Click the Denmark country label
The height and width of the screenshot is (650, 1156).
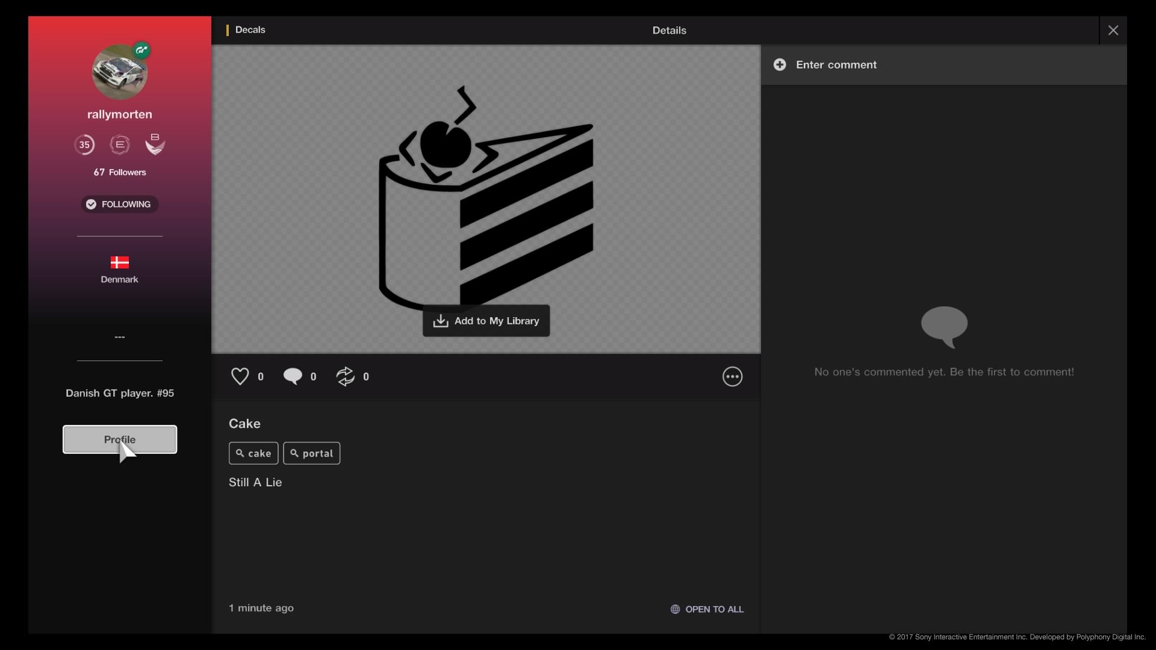119,279
